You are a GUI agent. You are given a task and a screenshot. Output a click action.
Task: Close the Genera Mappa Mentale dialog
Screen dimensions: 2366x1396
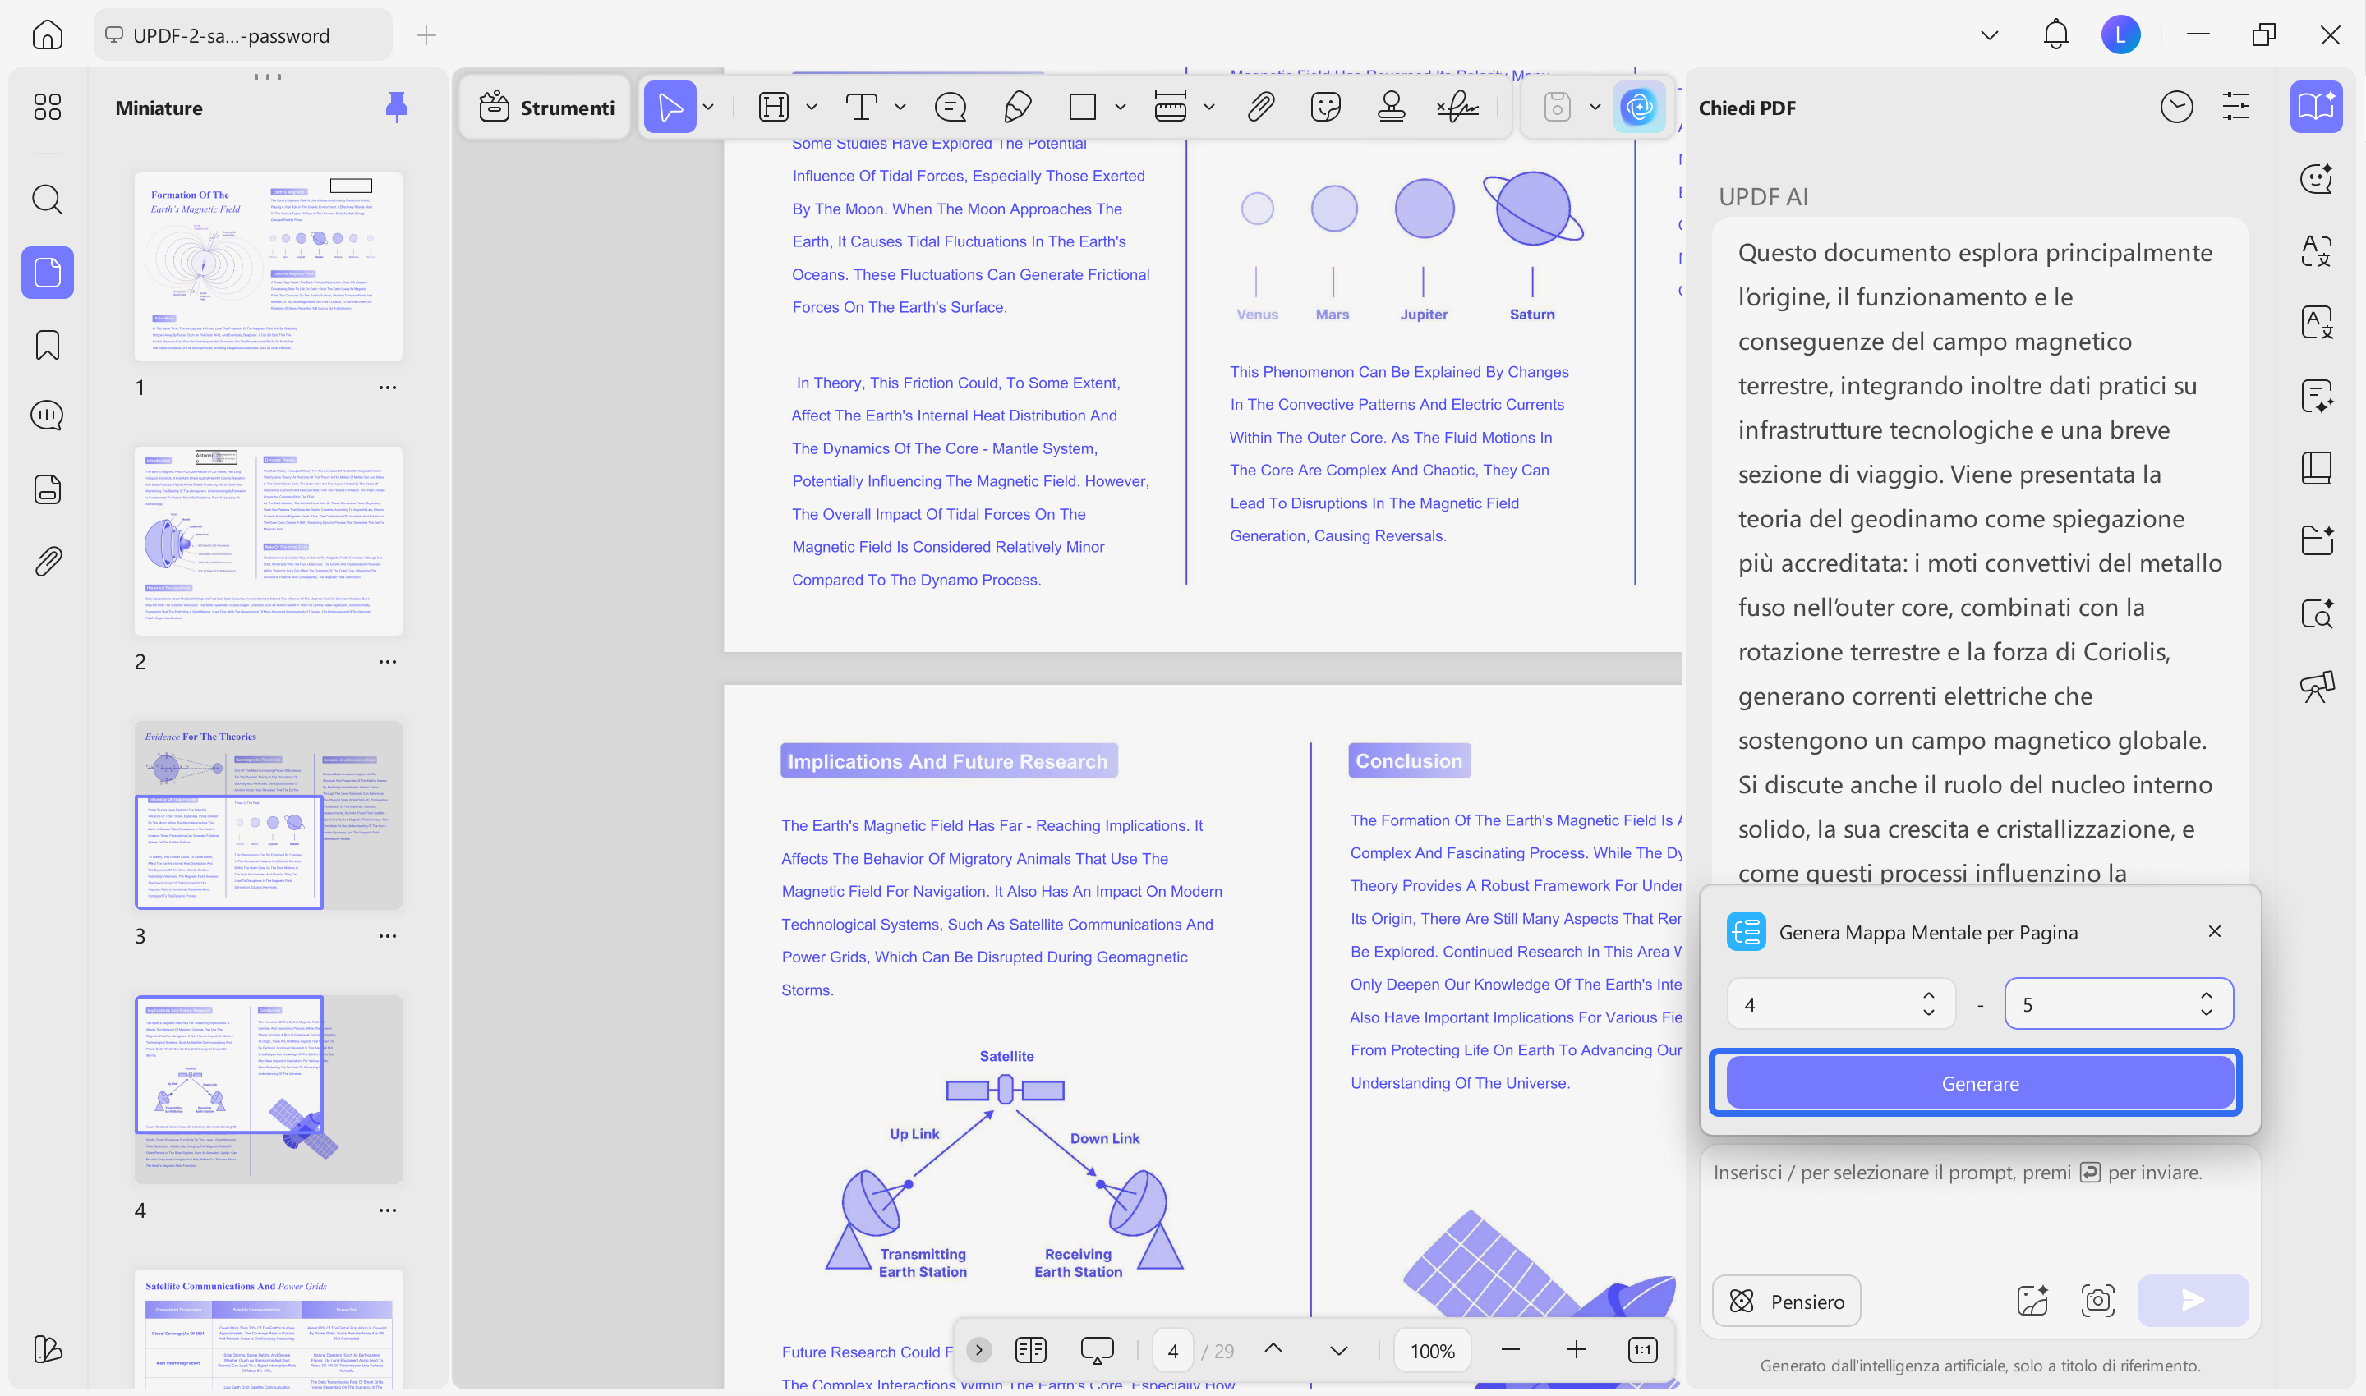point(2215,931)
